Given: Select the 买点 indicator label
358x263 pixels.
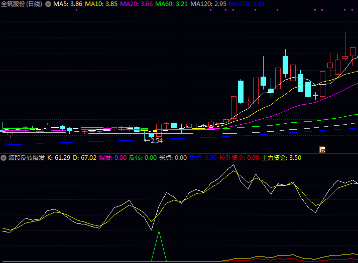Looking at the screenshot, I should 173,158.
